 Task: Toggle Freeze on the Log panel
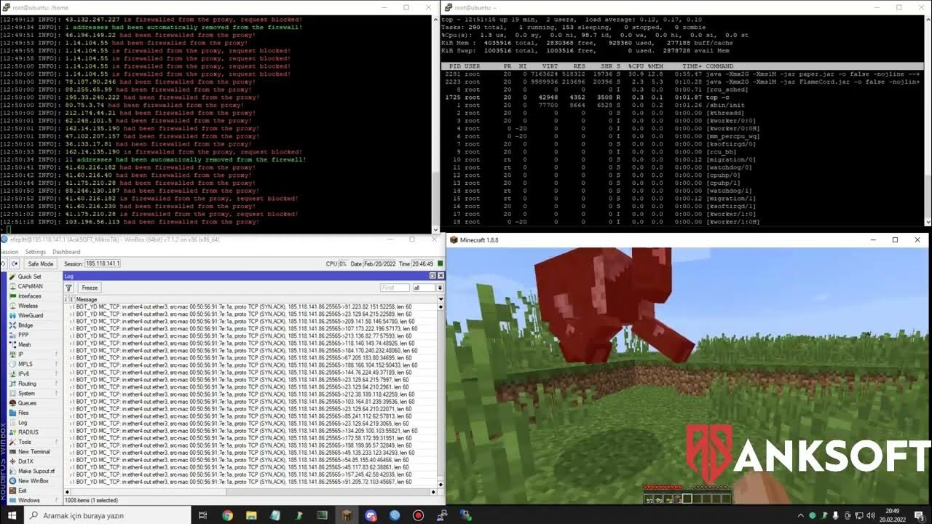(90, 288)
